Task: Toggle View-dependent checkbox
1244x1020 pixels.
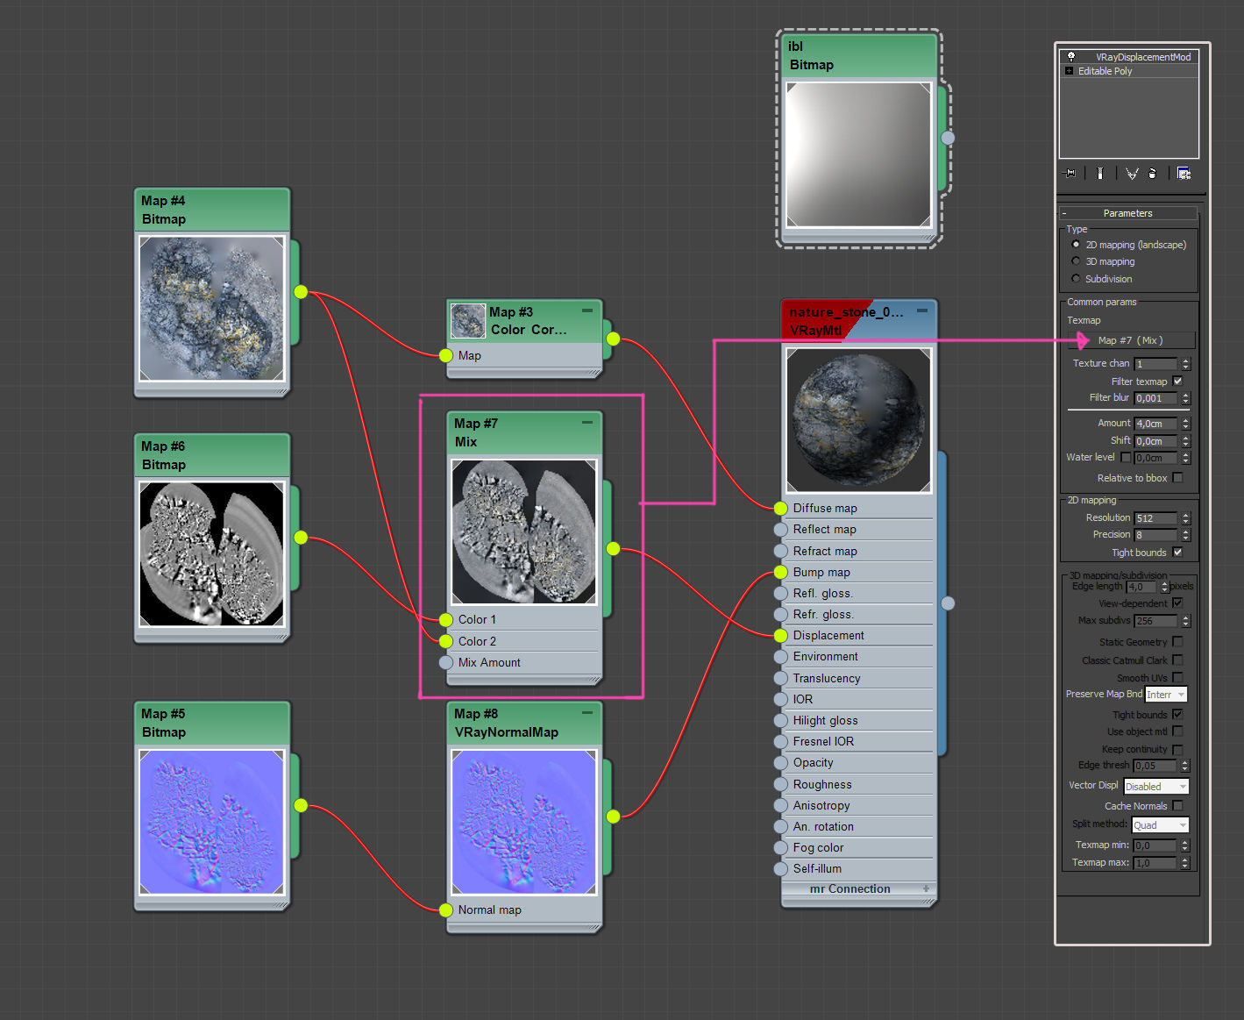Action: pyautogui.click(x=1177, y=603)
